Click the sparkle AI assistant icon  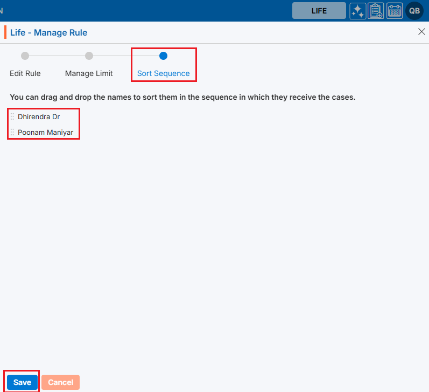coord(358,11)
